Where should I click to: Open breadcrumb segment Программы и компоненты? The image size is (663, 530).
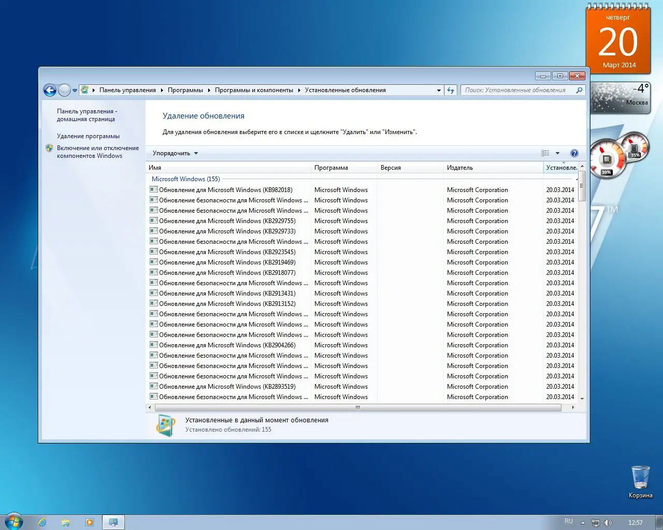pos(254,90)
